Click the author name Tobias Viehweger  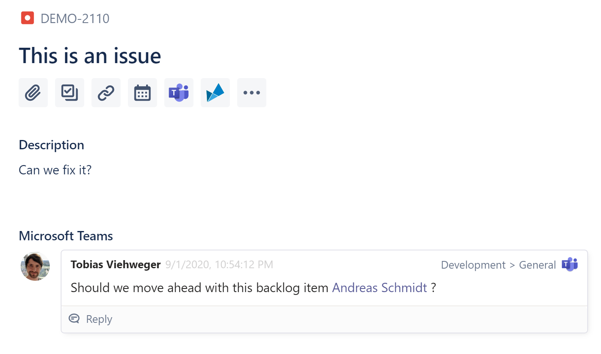[x=115, y=265]
